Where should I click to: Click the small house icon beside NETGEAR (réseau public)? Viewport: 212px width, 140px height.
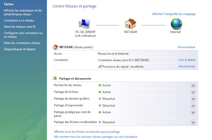click(x=55, y=47)
